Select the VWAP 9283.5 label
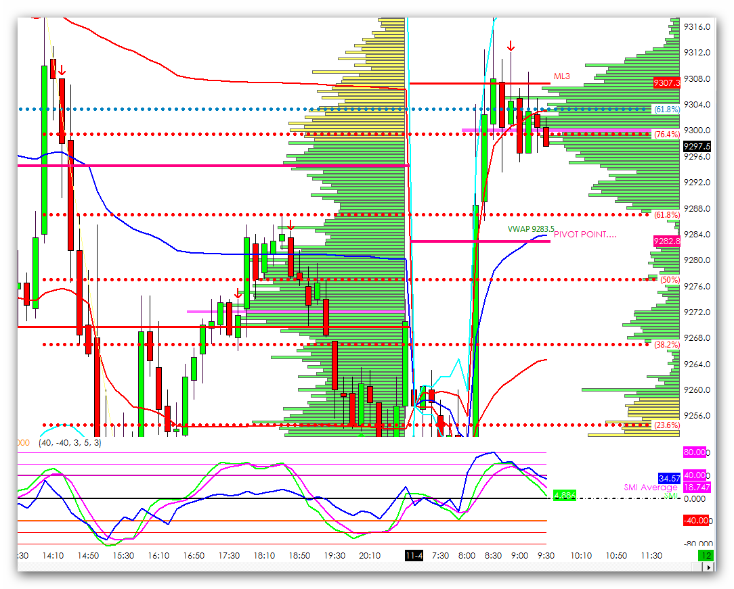 [531, 229]
